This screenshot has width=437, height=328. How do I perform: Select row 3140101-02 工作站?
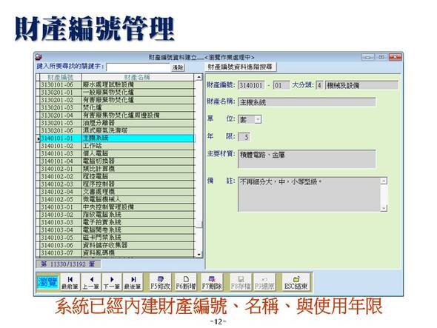(x=117, y=146)
